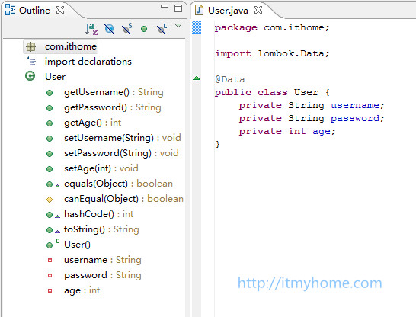Open Outline view menu dropdown arrow

pyautogui.click(x=178, y=26)
